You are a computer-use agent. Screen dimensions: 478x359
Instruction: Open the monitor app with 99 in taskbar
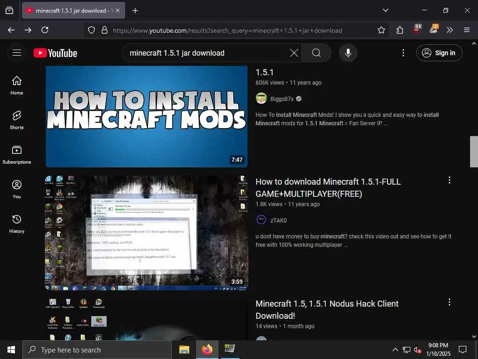tap(230, 350)
